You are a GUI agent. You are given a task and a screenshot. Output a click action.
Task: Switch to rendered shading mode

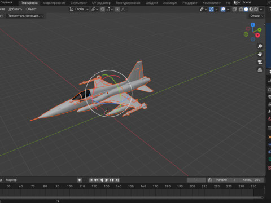pos(256,9)
